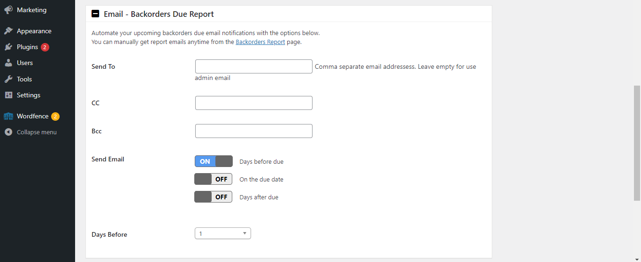641x262 pixels.
Task: Click the Send To email input field
Action: click(254, 66)
